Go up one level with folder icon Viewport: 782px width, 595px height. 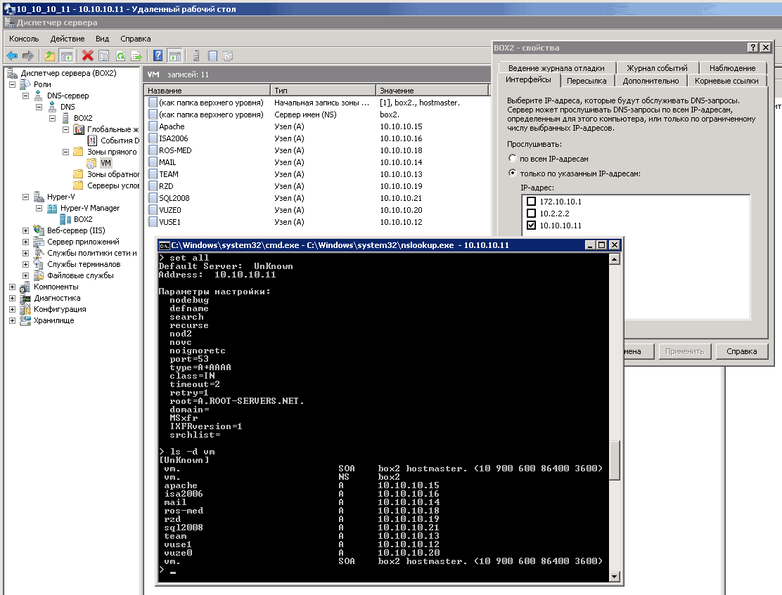point(50,55)
